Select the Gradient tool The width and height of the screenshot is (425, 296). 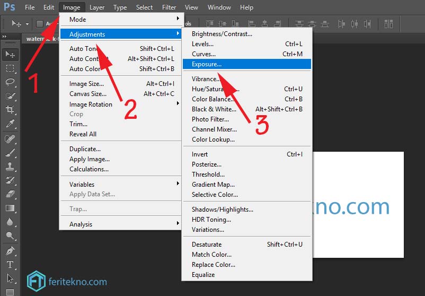click(x=10, y=208)
